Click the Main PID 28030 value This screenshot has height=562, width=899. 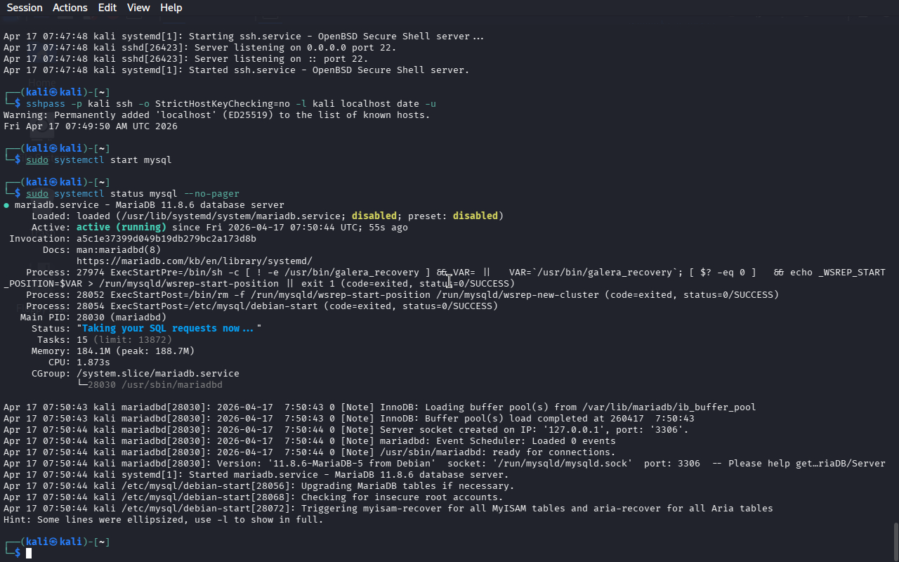(91, 318)
